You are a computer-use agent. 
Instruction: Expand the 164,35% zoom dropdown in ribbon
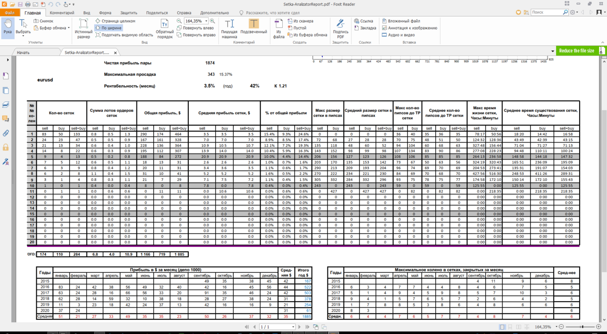(x=206, y=21)
